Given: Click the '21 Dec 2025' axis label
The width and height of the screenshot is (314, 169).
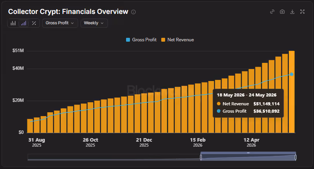Looking at the screenshot, I should 144,142.
